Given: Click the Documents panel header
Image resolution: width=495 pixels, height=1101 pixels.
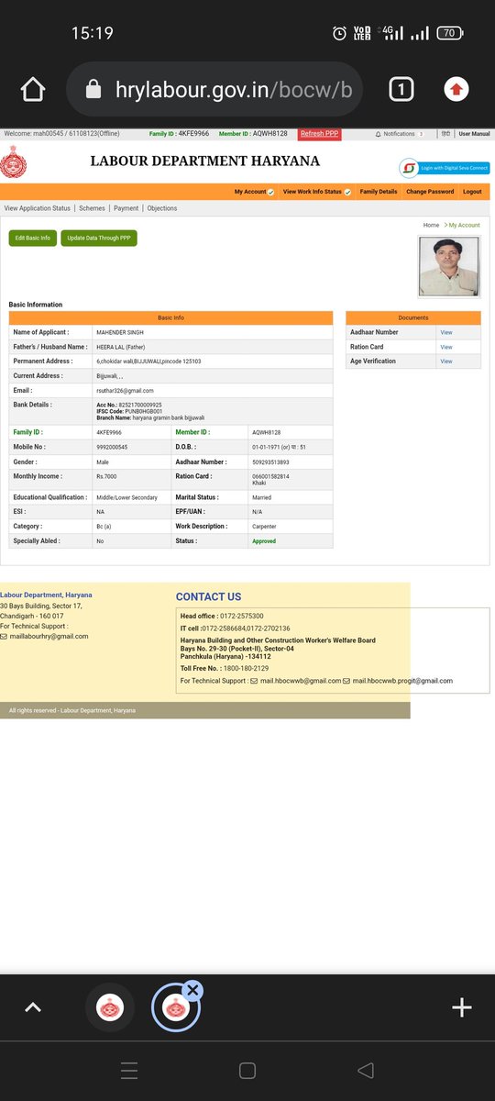Looking at the screenshot, I should pos(413,317).
